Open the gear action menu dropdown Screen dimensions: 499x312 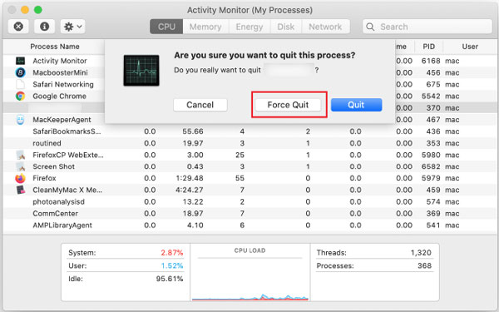[x=73, y=27]
